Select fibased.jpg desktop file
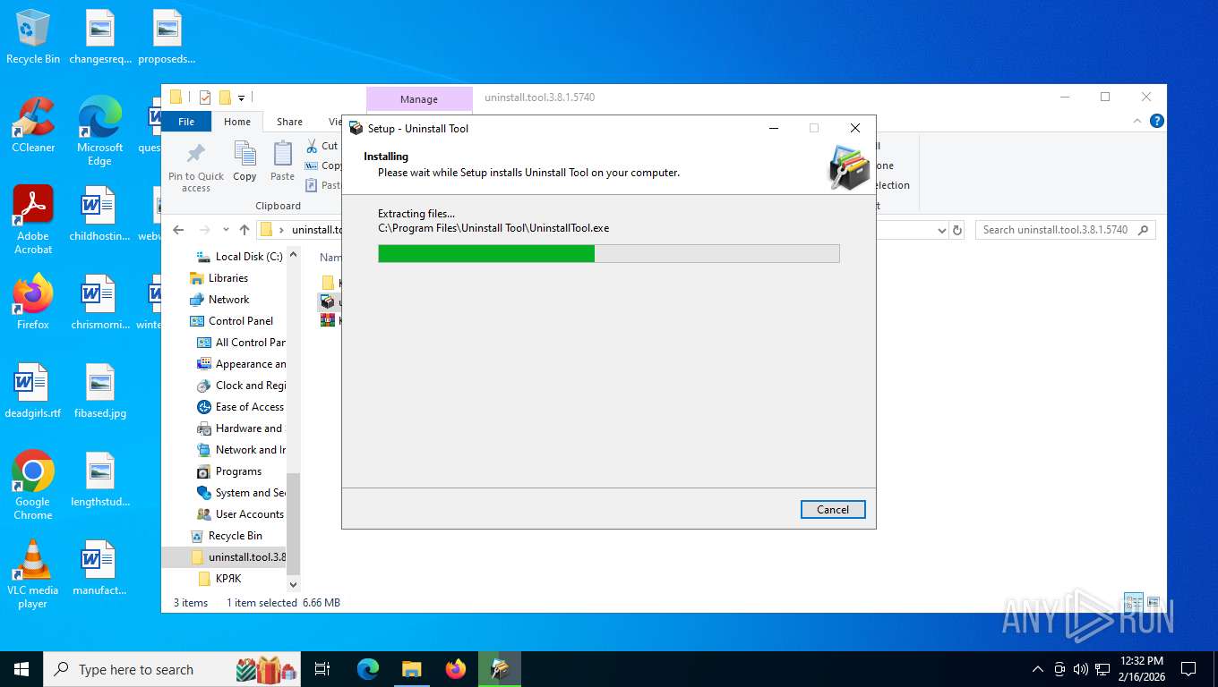 99,391
